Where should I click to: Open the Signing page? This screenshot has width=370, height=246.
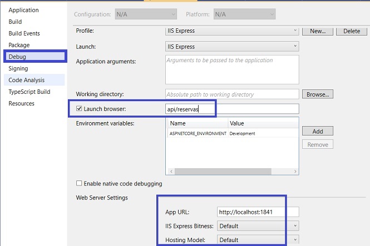click(18, 68)
